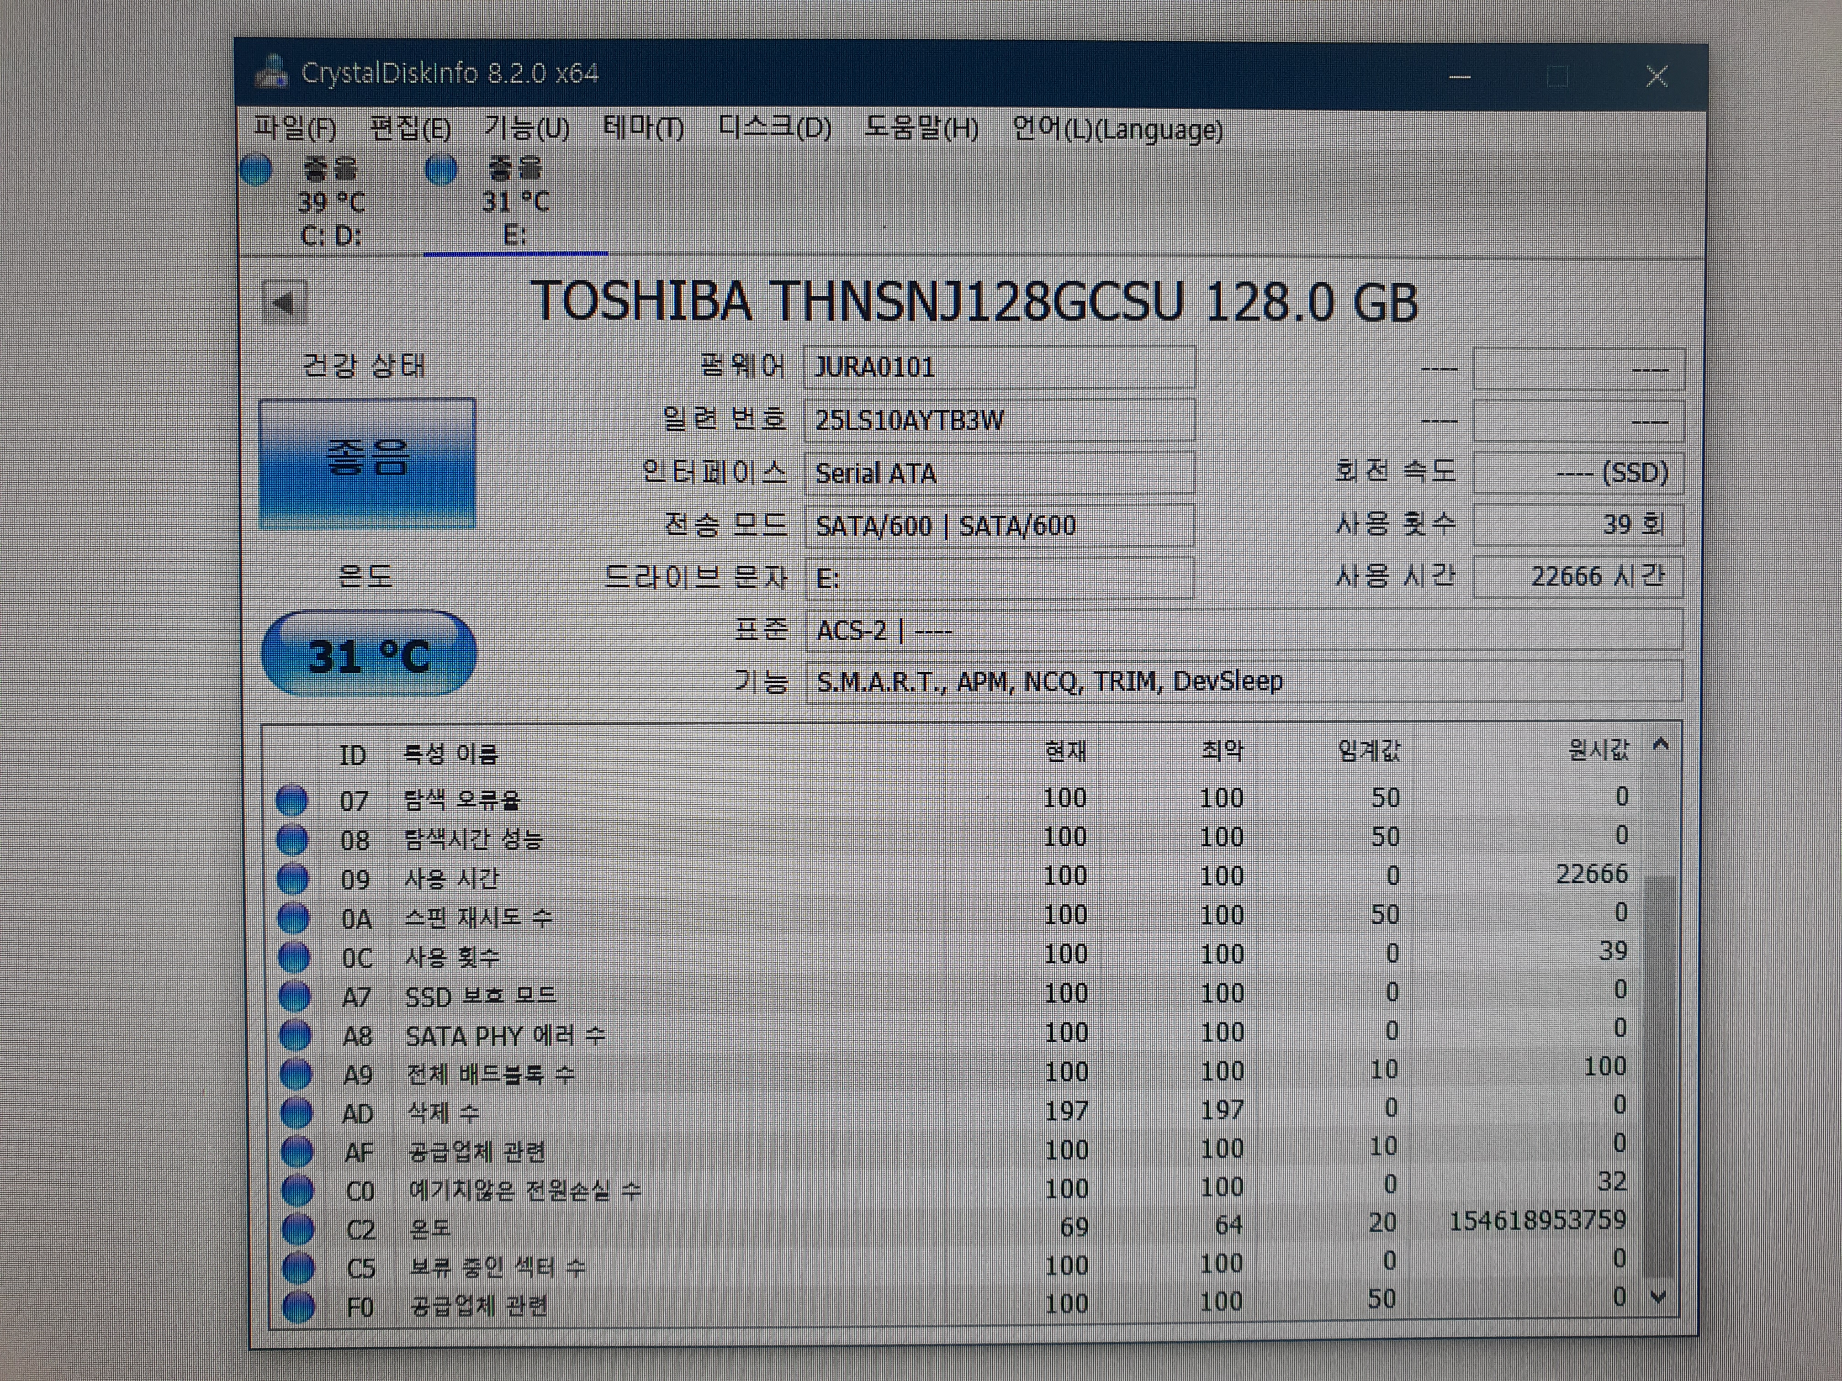The image size is (1842, 1381).
Task: Click the SMART list scroll down arrow
Action: point(1658,1298)
